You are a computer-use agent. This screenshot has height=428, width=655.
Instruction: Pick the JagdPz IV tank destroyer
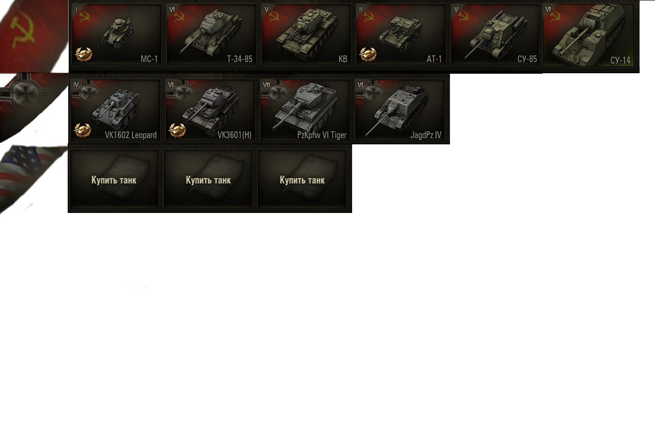click(400, 110)
